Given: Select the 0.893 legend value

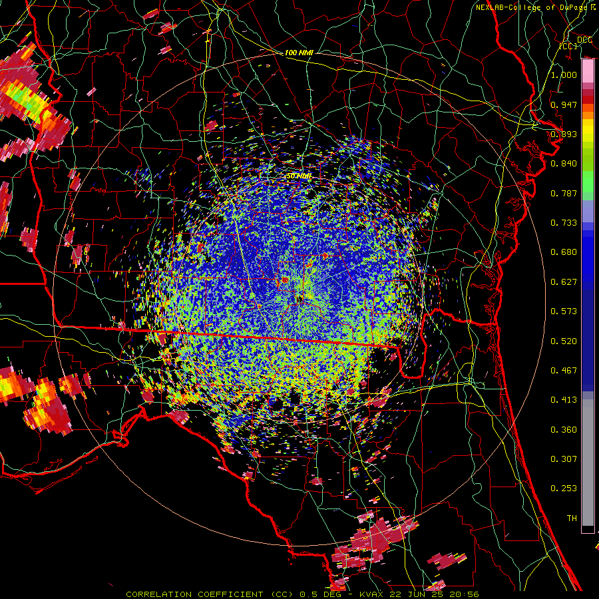Looking at the screenshot, I should [564, 134].
